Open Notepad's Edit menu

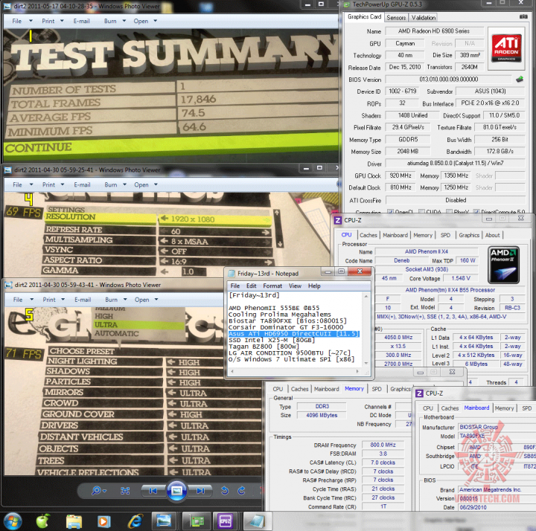252,286
